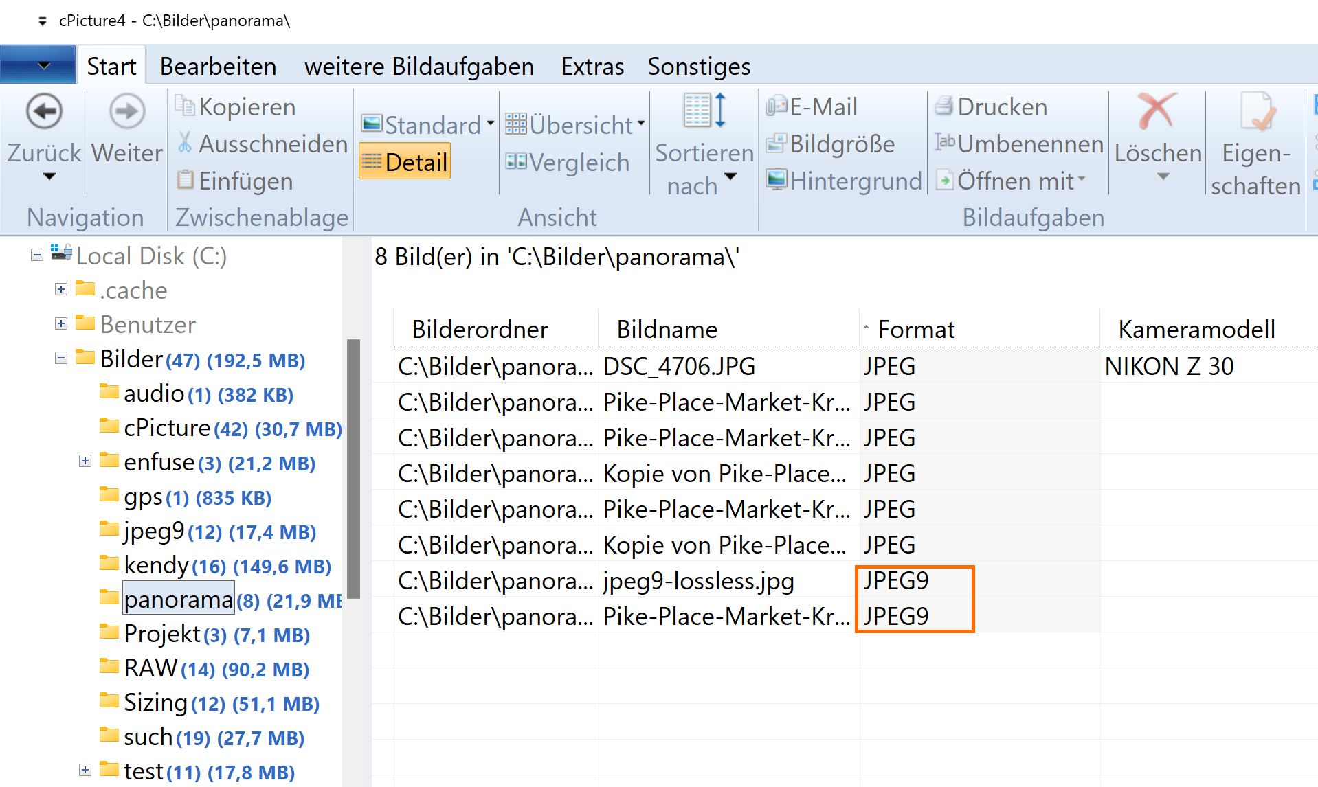Activate the Detail view toggle
This screenshot has width=1318, height=787.
point(405,162)
